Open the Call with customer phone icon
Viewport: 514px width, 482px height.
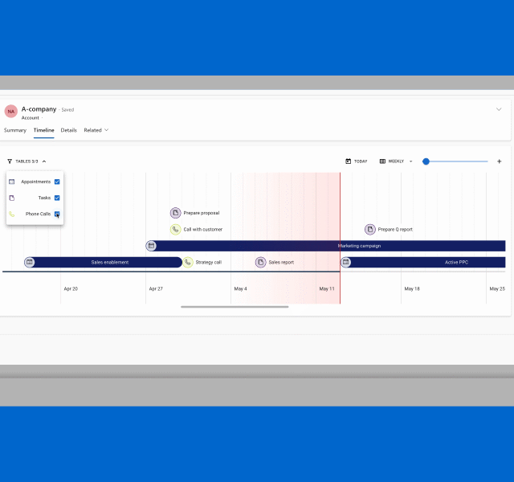(x=175, y=229)
